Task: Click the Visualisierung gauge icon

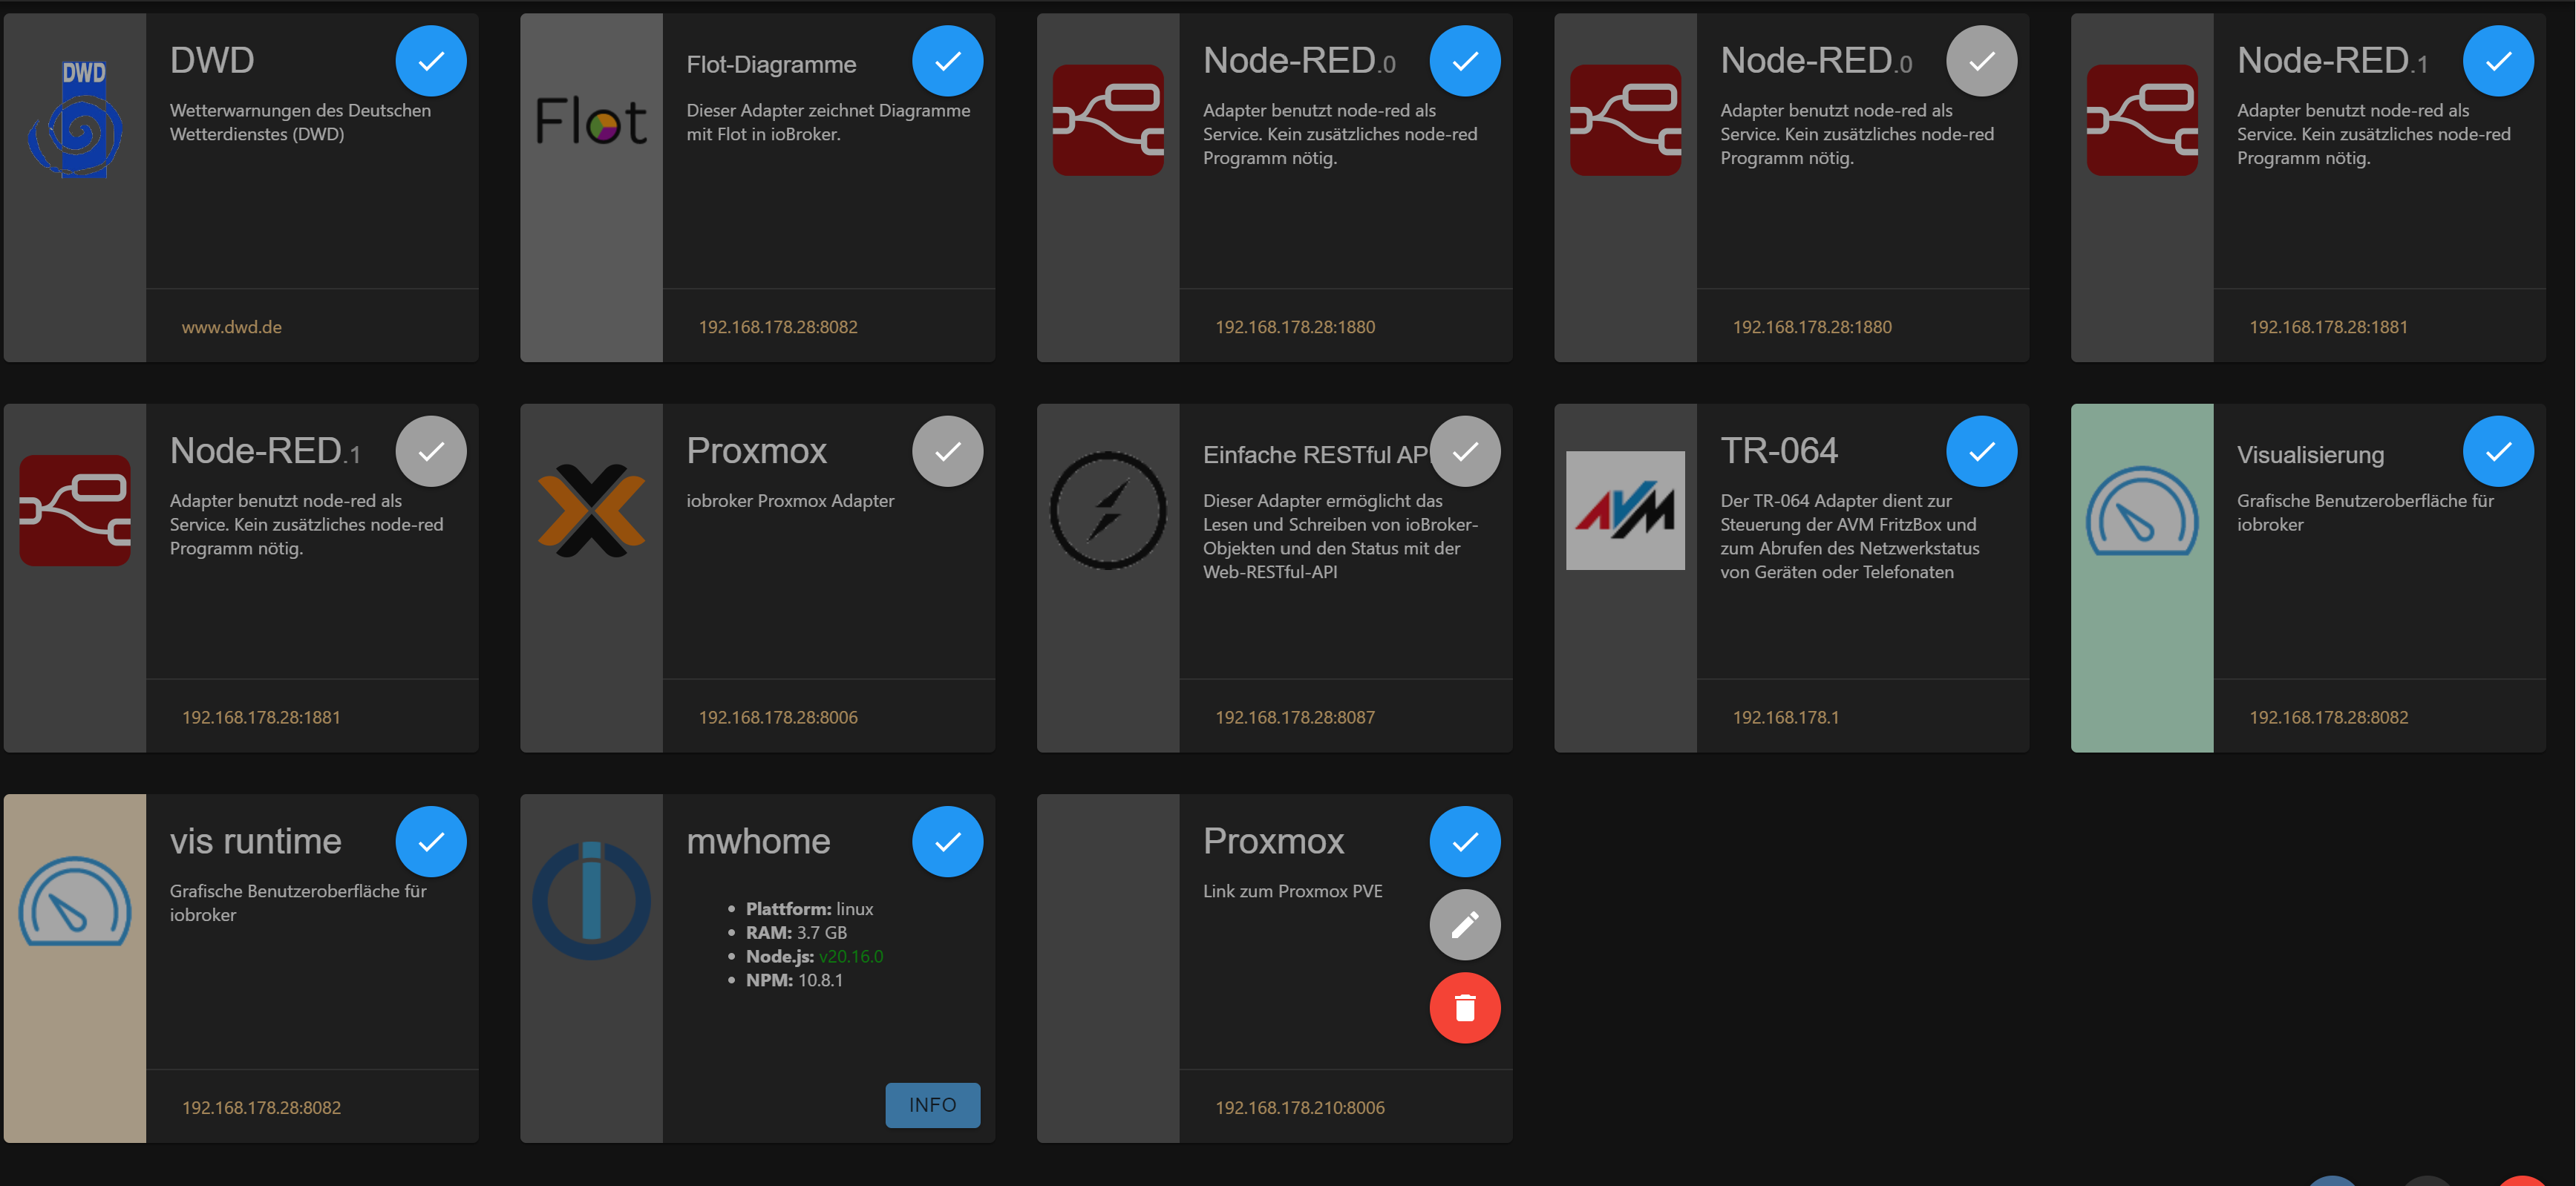Action: 2141,511
